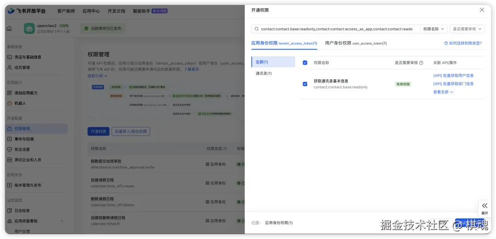
Task: Toggle the select-all checkbox in header
Action: click(305, 63)
